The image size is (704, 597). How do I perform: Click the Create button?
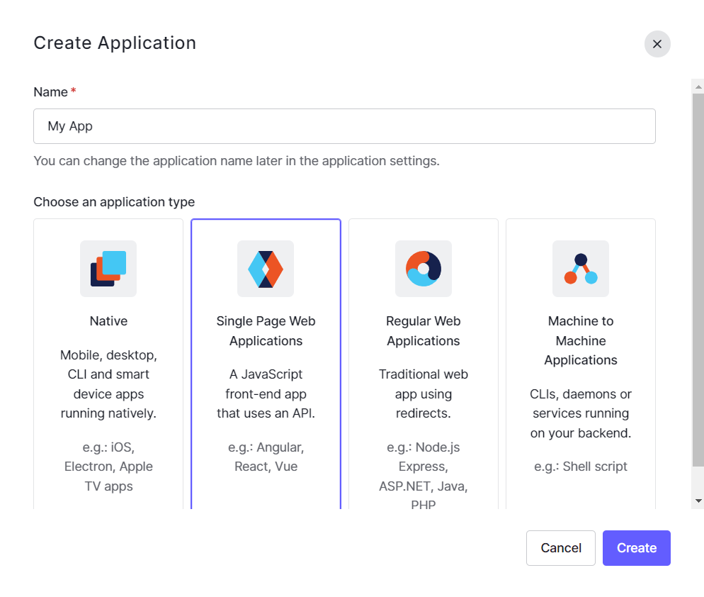click(x=635, y=547)
